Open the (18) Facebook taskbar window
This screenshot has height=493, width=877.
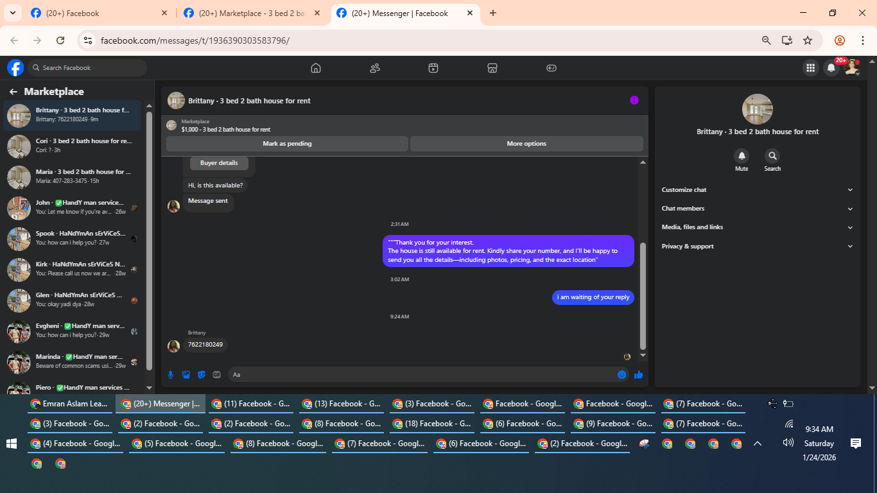(431, 424)
